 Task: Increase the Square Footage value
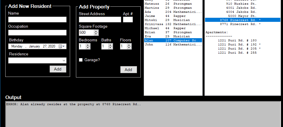click(x=96, y=31)
